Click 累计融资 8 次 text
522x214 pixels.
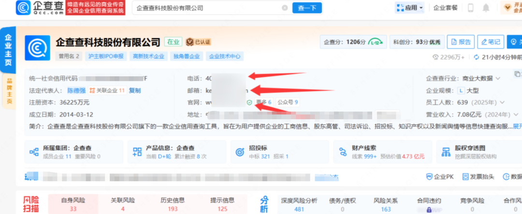(x=190, y=157)
